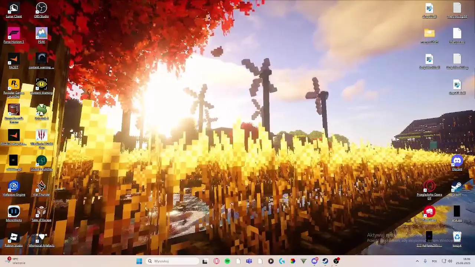Select the Forza Horizon 5 desktop icon
The image size is (475, 267).
(x=14, y=36)
